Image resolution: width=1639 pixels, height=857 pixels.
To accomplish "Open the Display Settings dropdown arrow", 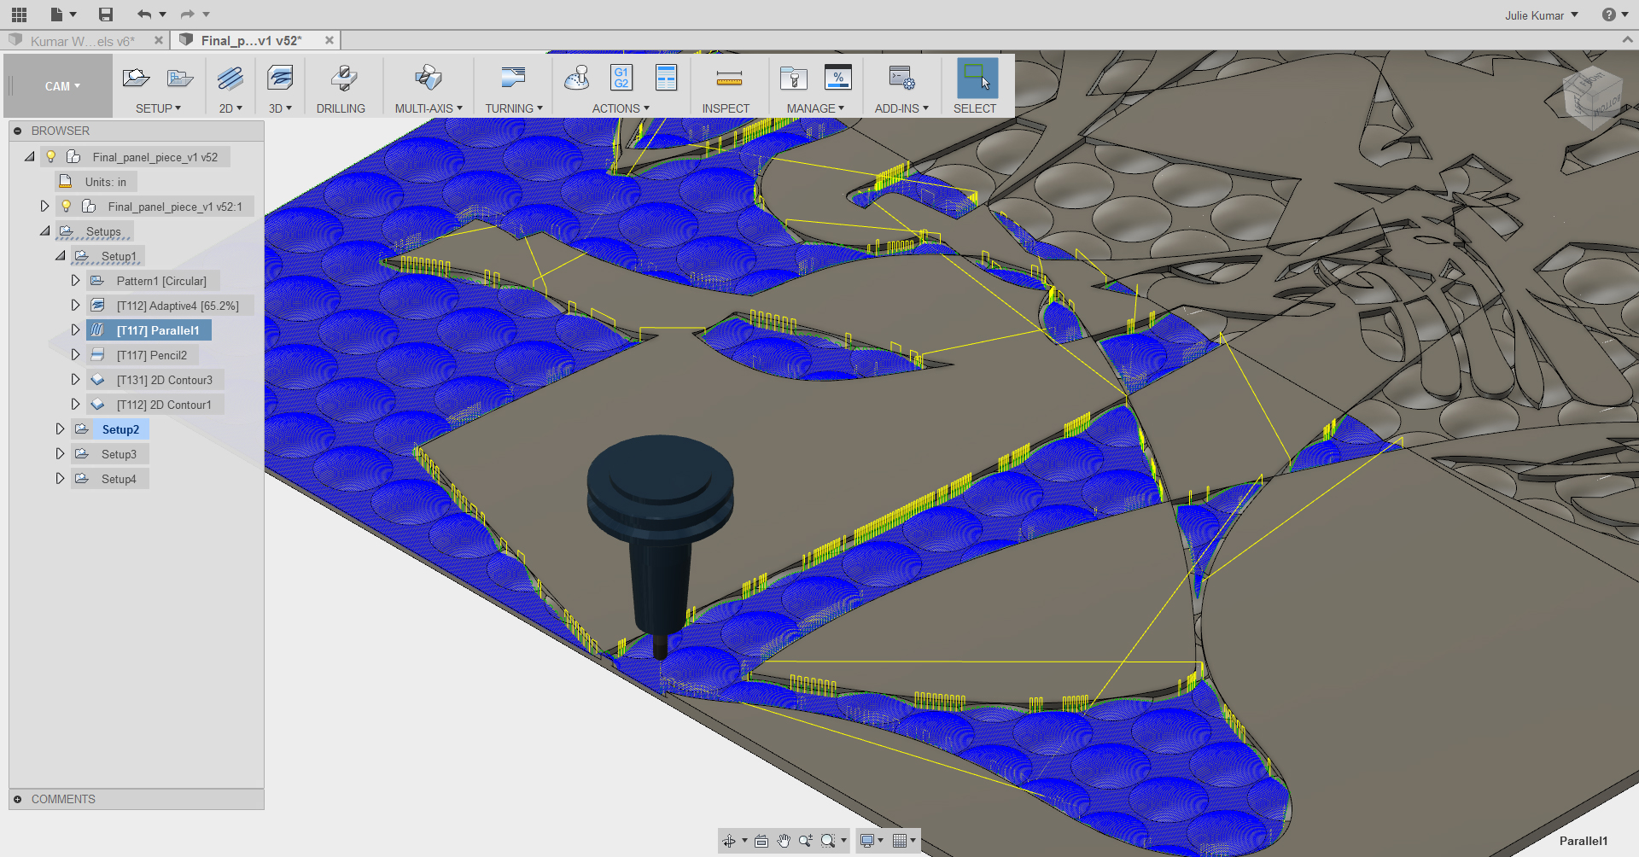I will [881, 841].
